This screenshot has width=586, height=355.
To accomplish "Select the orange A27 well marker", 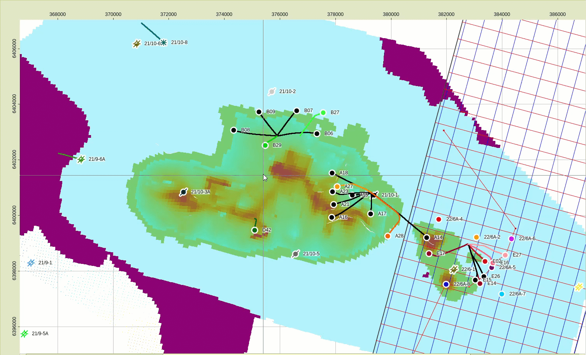I will click(x=337, y=187).
